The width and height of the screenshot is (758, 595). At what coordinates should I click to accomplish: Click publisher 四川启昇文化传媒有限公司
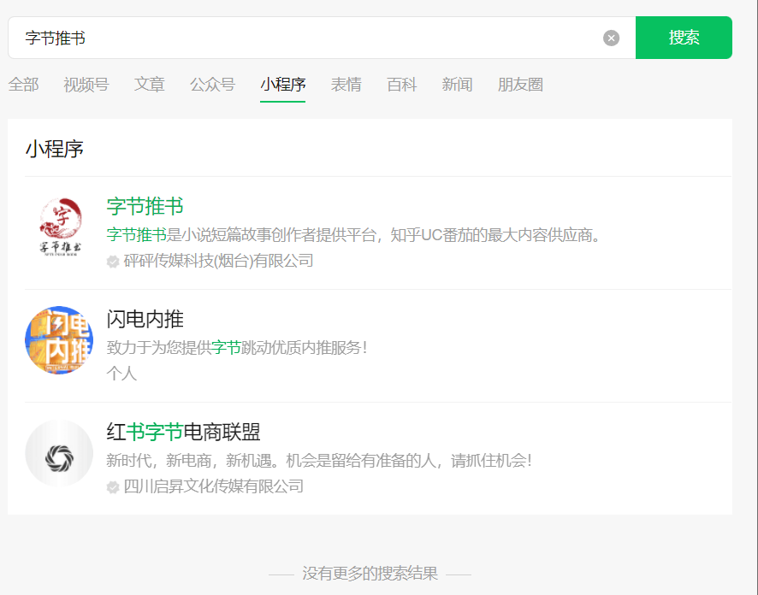tap(214, 486)
